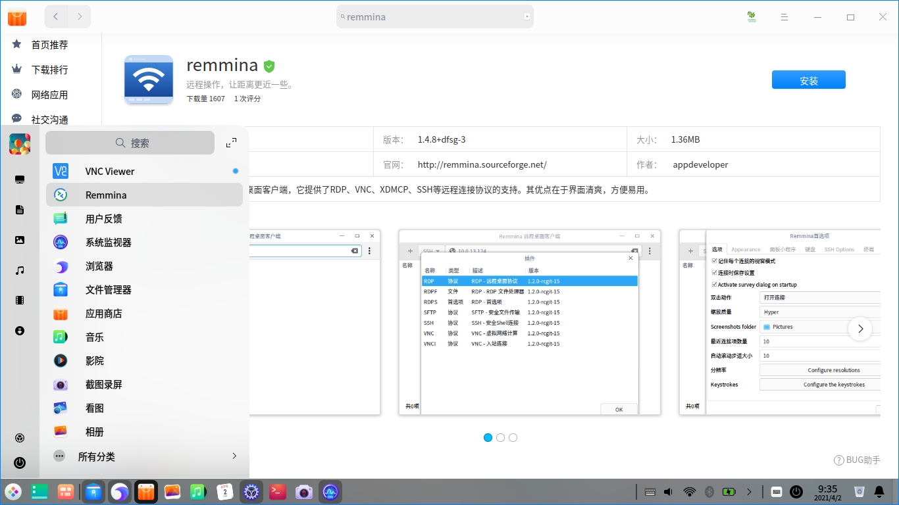Image resolution: width=899 pixels, height=505 pixels.
Task: Expand 所有分类 in the launcher
Action: pos(145,456)
